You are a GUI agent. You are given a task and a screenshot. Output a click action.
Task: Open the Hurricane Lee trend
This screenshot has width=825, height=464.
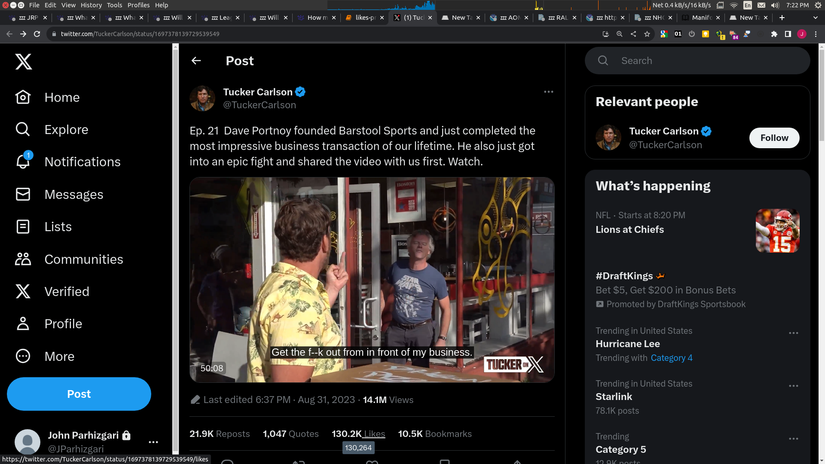coord(628,344)
